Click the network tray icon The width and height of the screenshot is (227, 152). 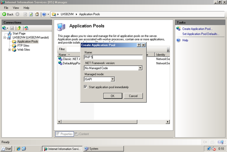coord(209,149)
